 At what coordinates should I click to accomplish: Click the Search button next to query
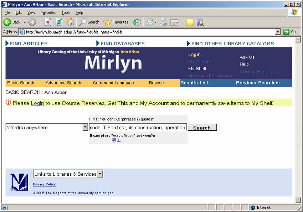pos(202,128)
